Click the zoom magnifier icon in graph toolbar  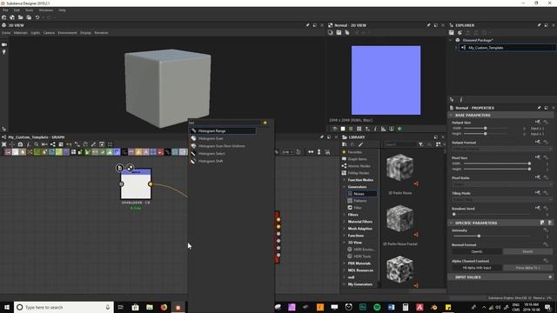pos(37,144)
